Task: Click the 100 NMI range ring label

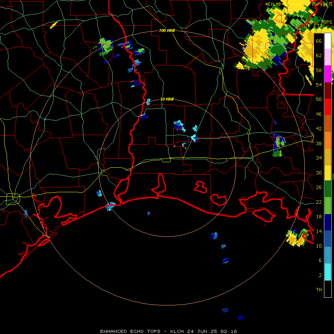Action: 167,30
